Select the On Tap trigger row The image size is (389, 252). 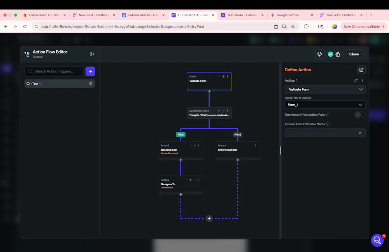tap(60, 84)
